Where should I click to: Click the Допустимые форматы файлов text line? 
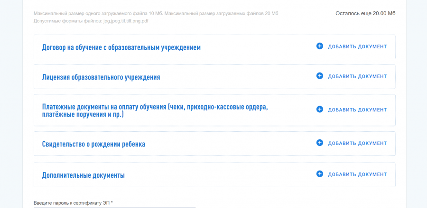[91, 21]
